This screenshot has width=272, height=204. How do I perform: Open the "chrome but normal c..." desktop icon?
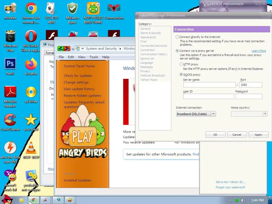tap(31, 13)
